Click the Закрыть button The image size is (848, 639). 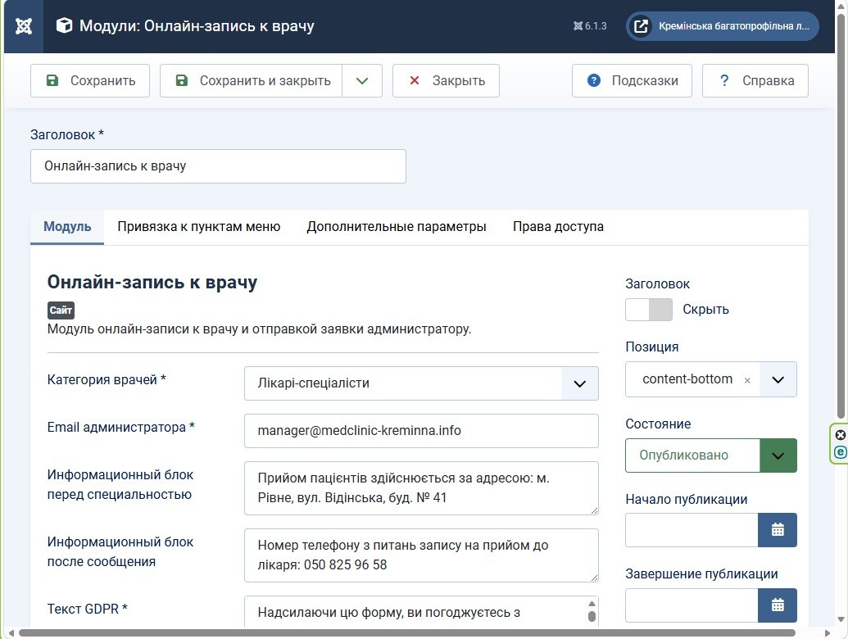point(446,81)
